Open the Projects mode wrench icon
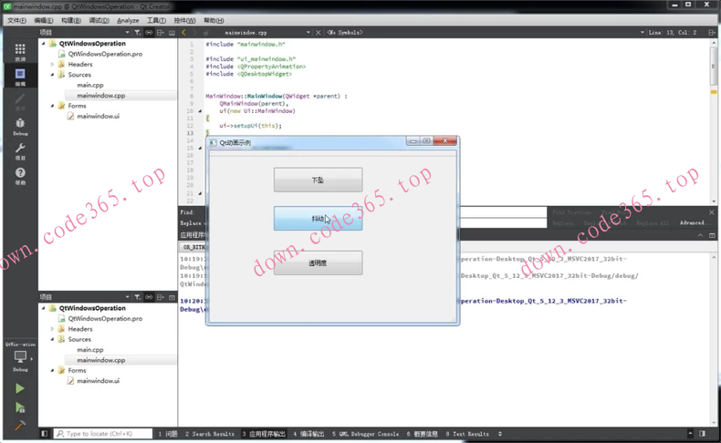The image size is (721, 443). click(19, 150)
